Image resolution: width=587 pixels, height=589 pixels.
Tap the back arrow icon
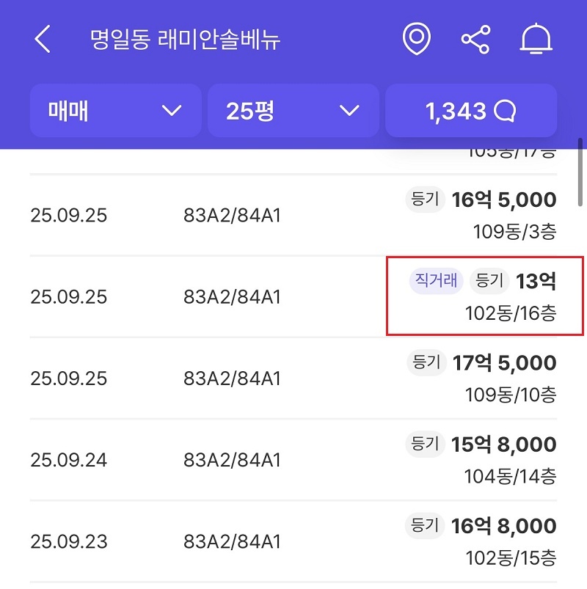point(43,39)
